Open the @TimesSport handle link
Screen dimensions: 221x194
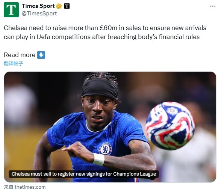[39, 14]
